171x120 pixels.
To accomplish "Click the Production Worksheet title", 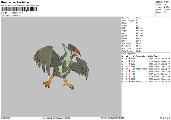I will (16, 2).
